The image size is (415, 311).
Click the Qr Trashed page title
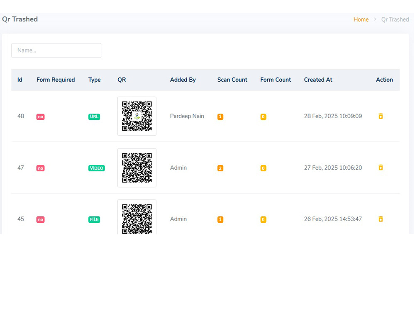tap(20, 19)
